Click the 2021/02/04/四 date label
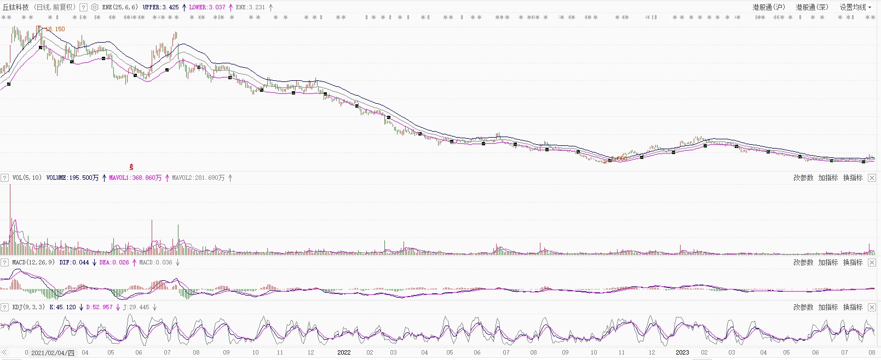The height and width of the screenshot is (360, 881). click(53, 352)
